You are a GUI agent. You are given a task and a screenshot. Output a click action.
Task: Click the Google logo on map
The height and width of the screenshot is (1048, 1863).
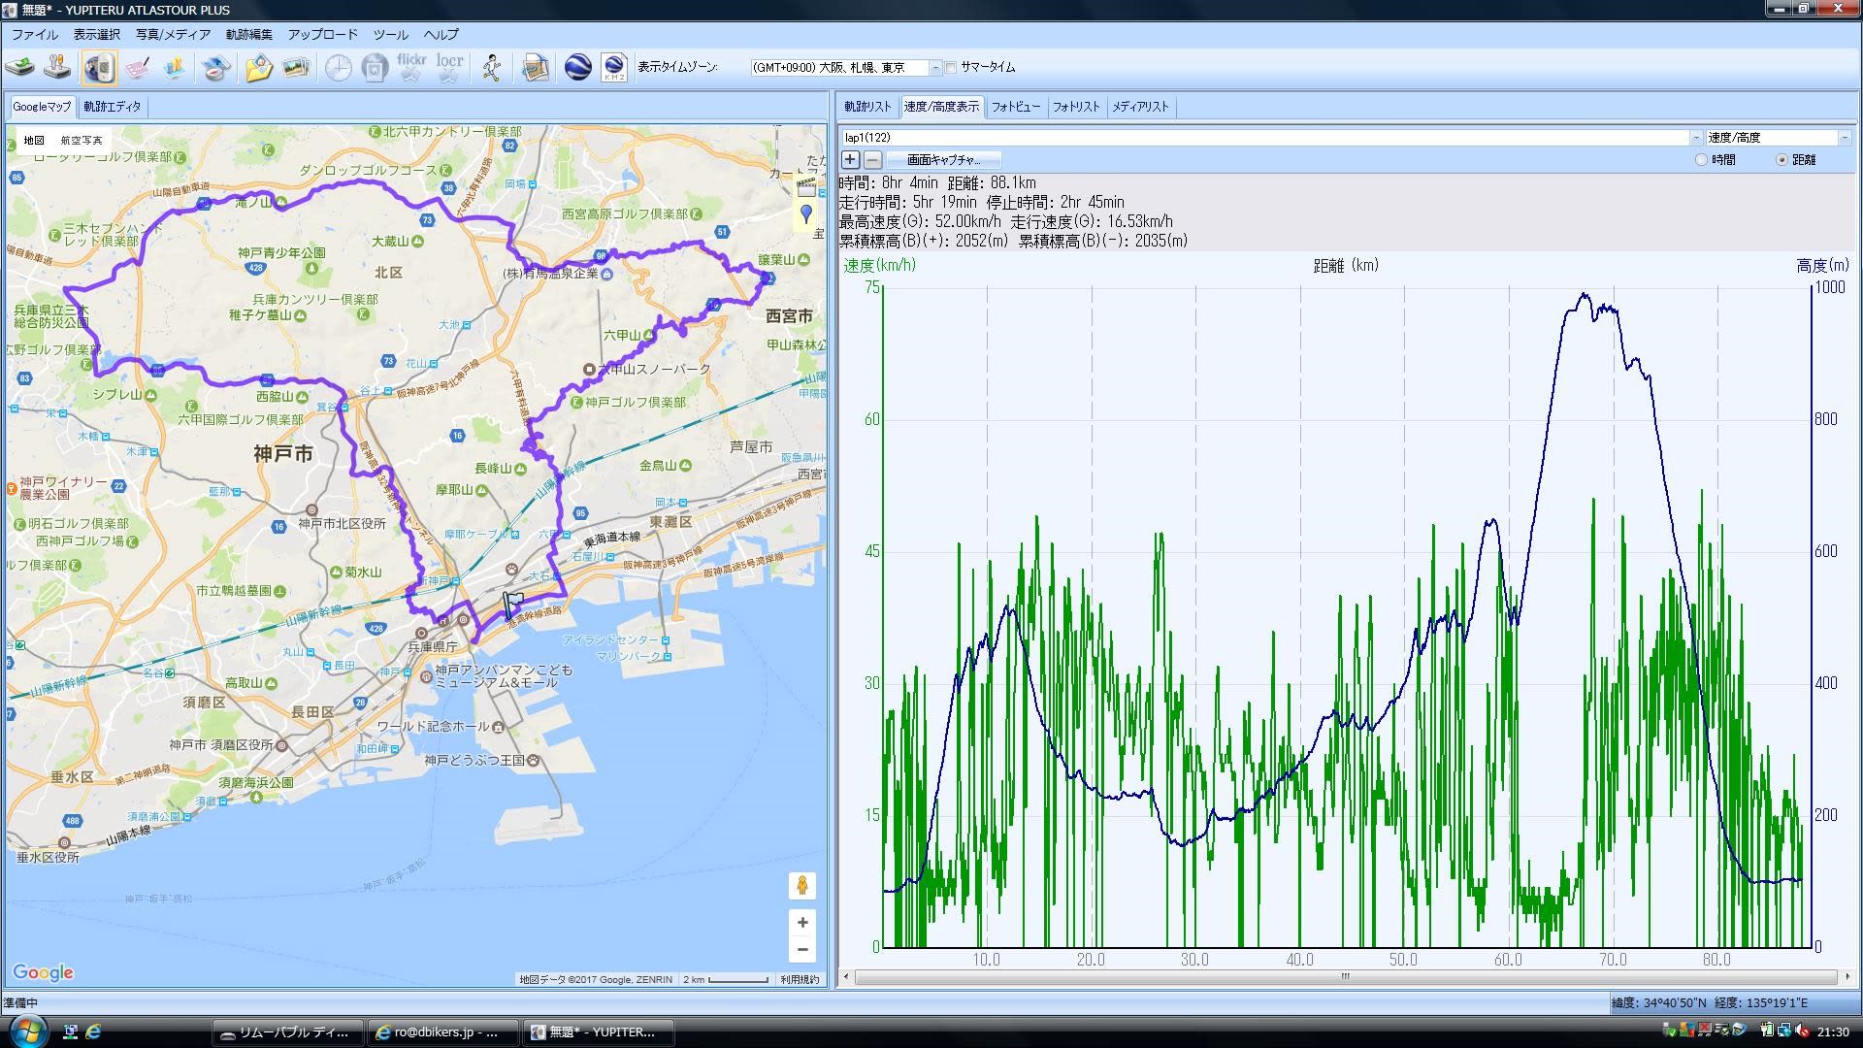point(43,972)
